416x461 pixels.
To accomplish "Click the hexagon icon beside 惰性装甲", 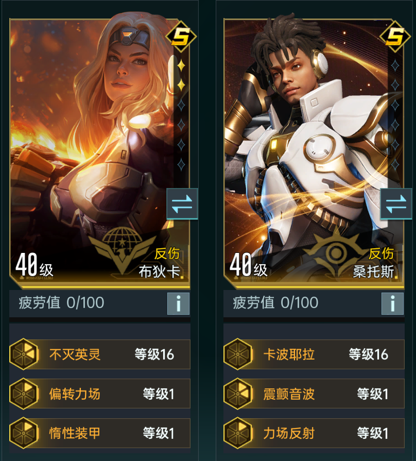I will [24, 433].
